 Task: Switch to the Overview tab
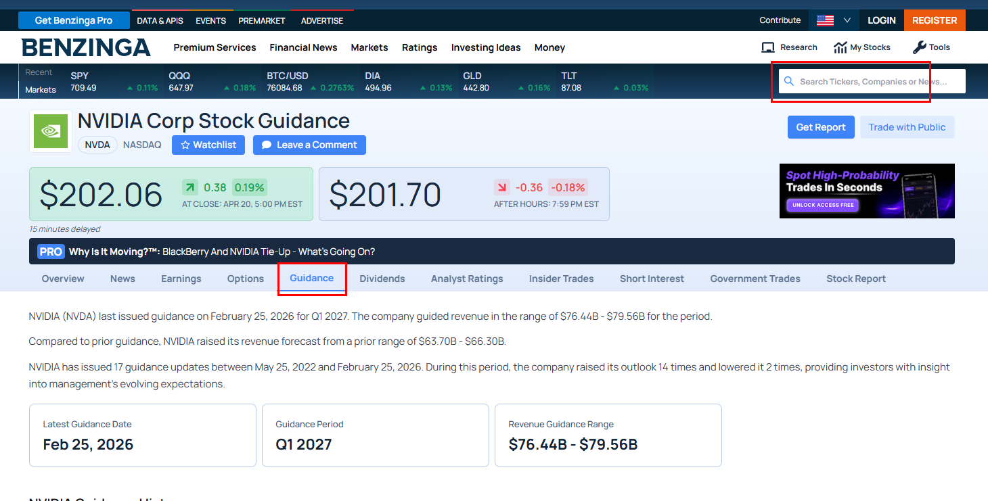point(63,279)
